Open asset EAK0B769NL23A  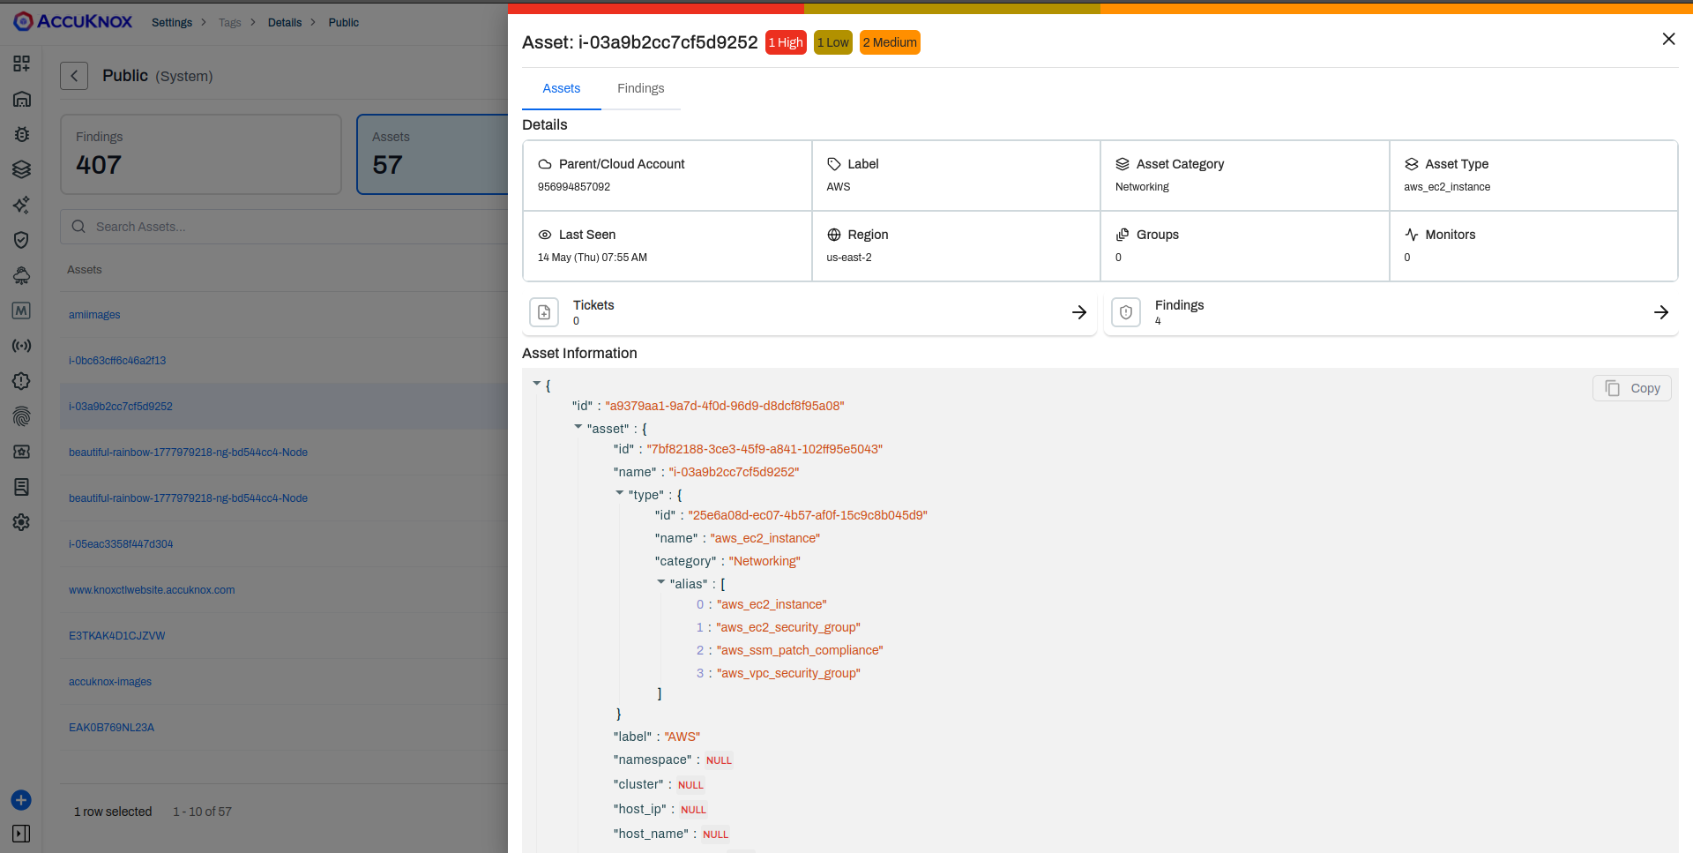[x=111, y=728]
